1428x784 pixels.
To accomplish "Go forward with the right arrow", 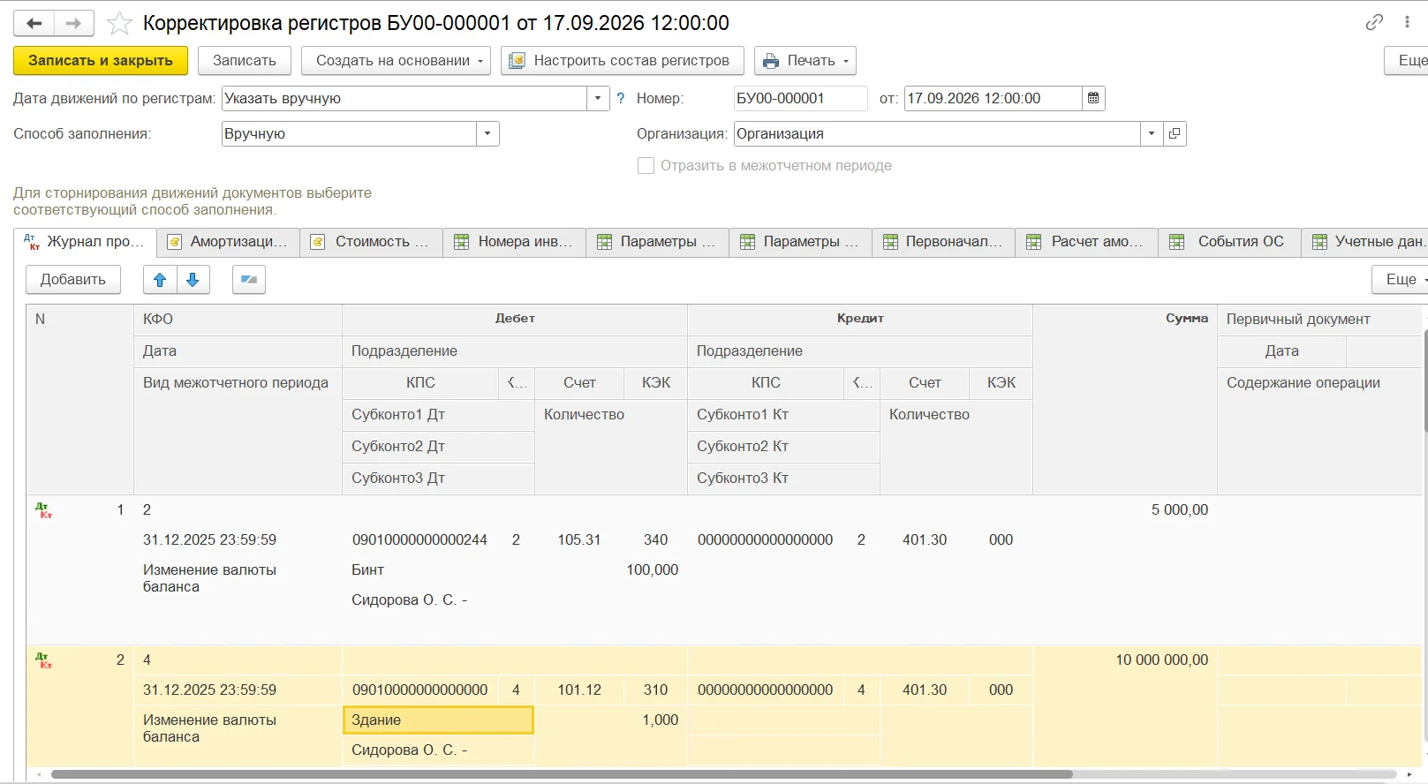I will (x=74, y=23).
